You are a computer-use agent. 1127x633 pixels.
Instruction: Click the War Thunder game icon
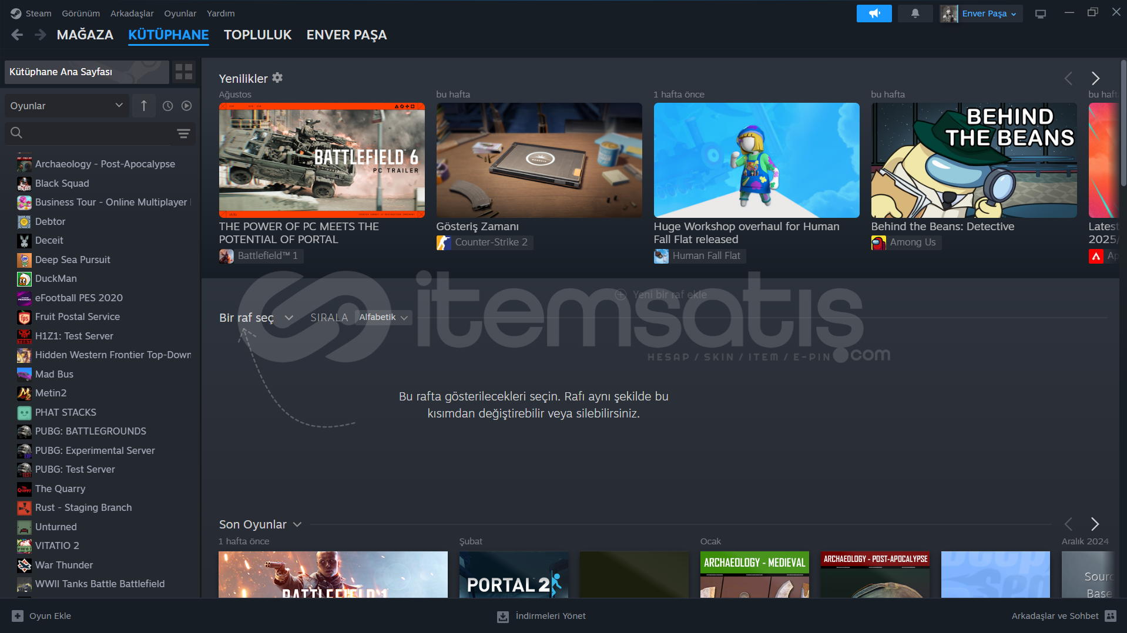[24, 565]
